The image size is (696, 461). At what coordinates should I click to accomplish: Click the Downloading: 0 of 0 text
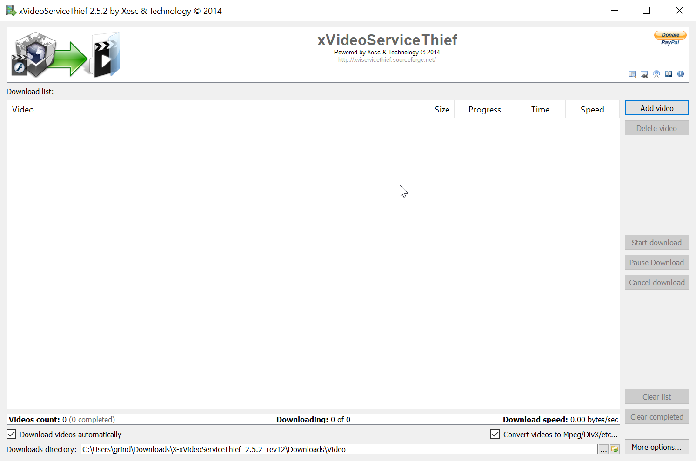[313, 420]
